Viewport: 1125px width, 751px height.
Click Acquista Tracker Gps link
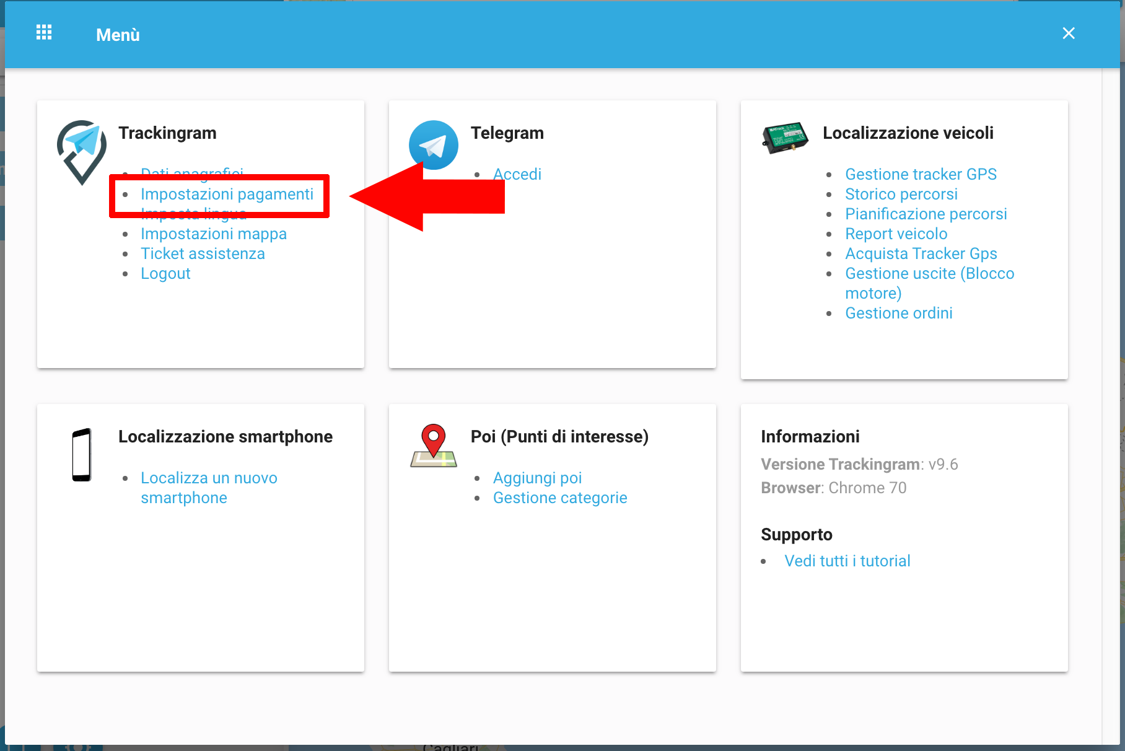click(x=921, y=253)
